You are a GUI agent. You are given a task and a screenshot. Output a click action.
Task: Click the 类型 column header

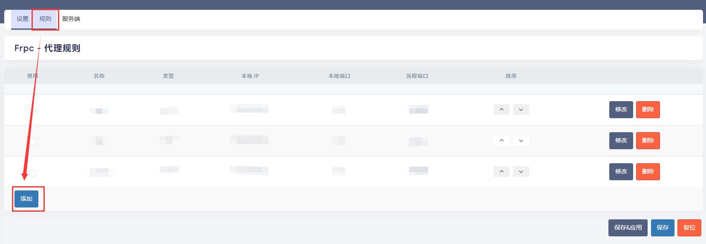(x=168, y=76)
